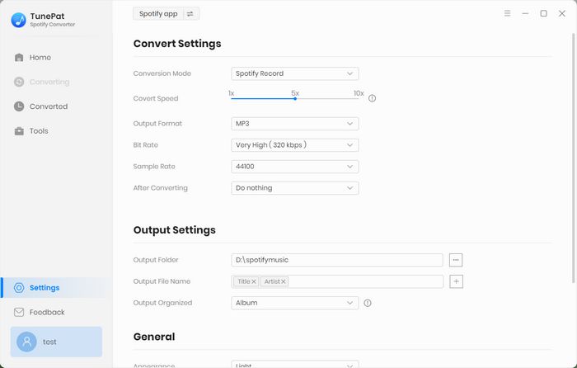Browse output folder with ellipsis button

(456, 260)
